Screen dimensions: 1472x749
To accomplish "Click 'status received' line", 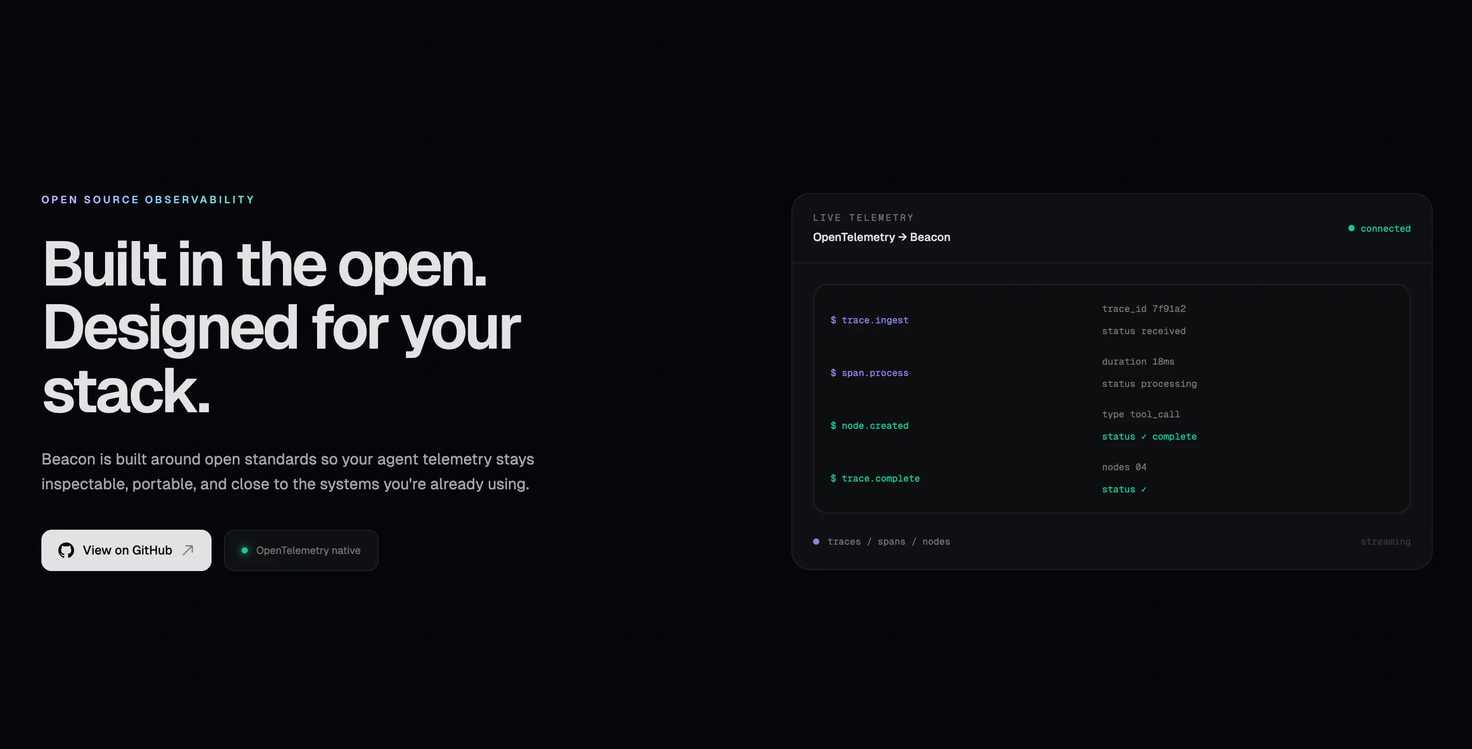I will 1144,332.
